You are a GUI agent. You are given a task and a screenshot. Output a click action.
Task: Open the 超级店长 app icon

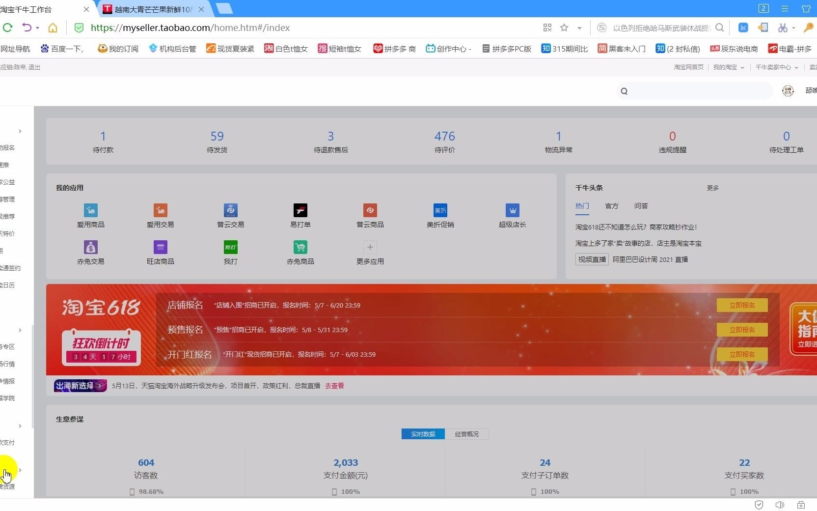[x=513, y=210]
